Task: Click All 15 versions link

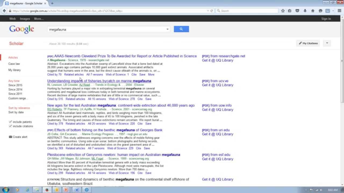Action: coord(97,99)
